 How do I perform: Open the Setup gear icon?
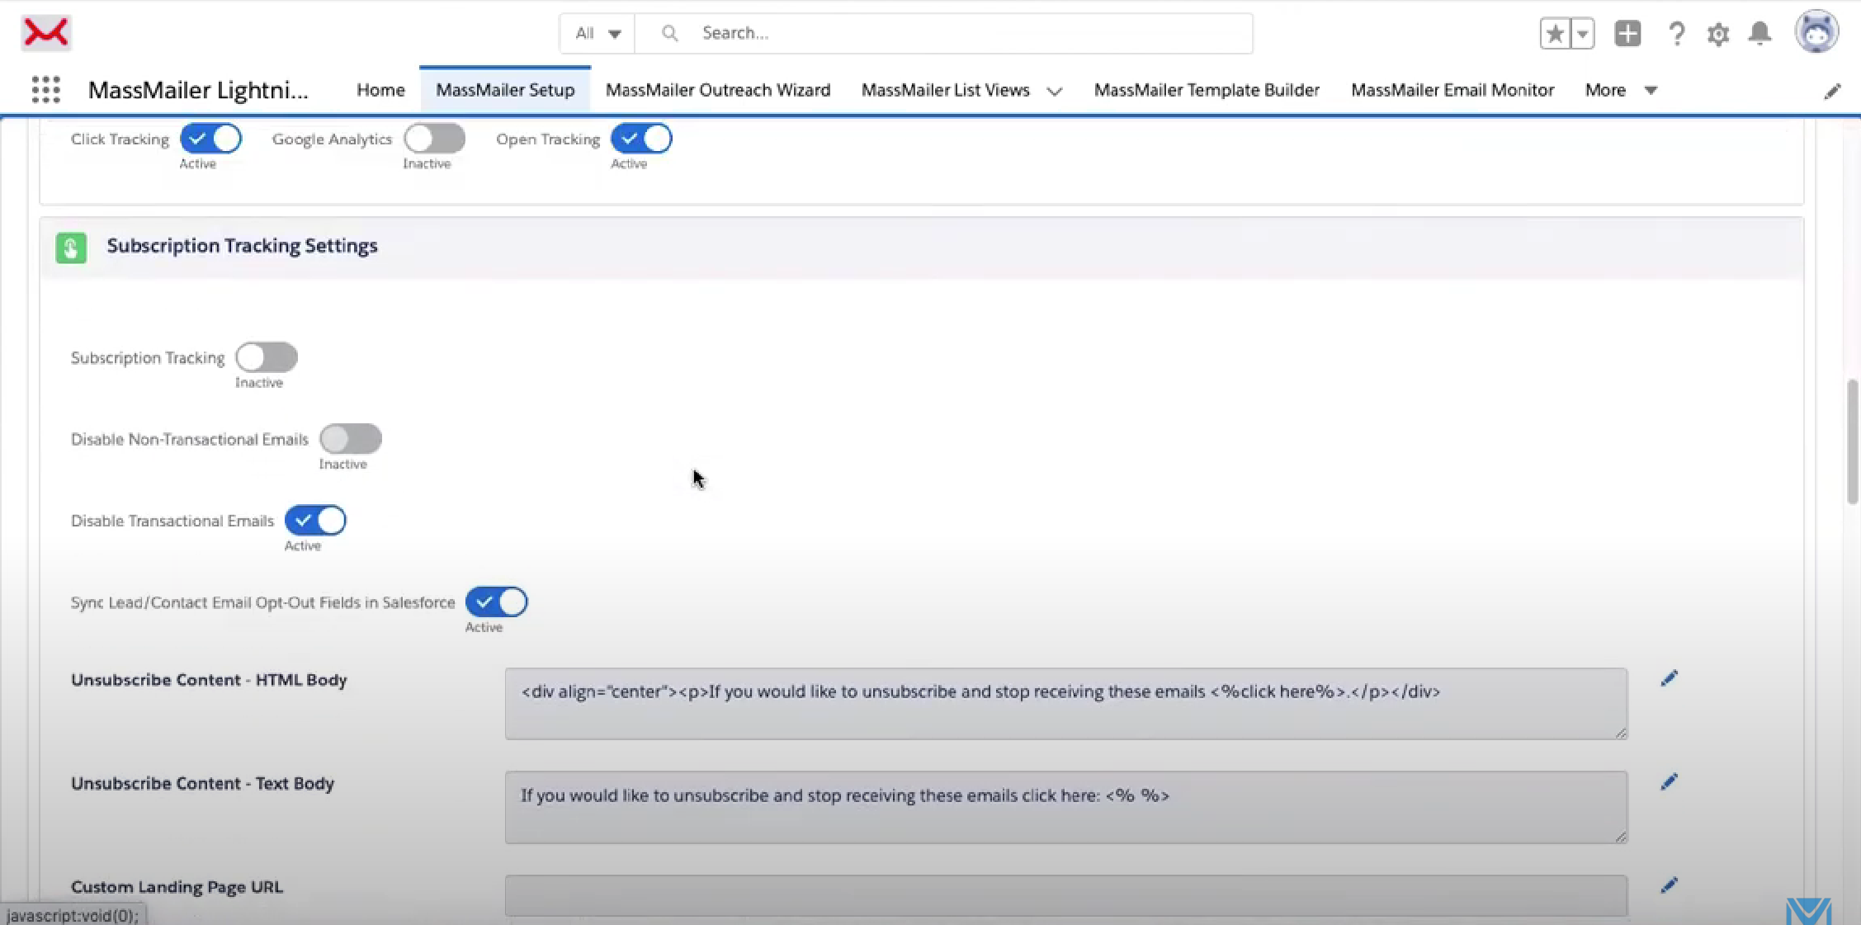tap(1718, 34)
